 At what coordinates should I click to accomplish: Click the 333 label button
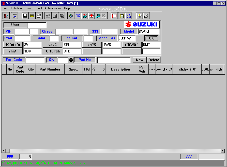click(x=95, y=32)
